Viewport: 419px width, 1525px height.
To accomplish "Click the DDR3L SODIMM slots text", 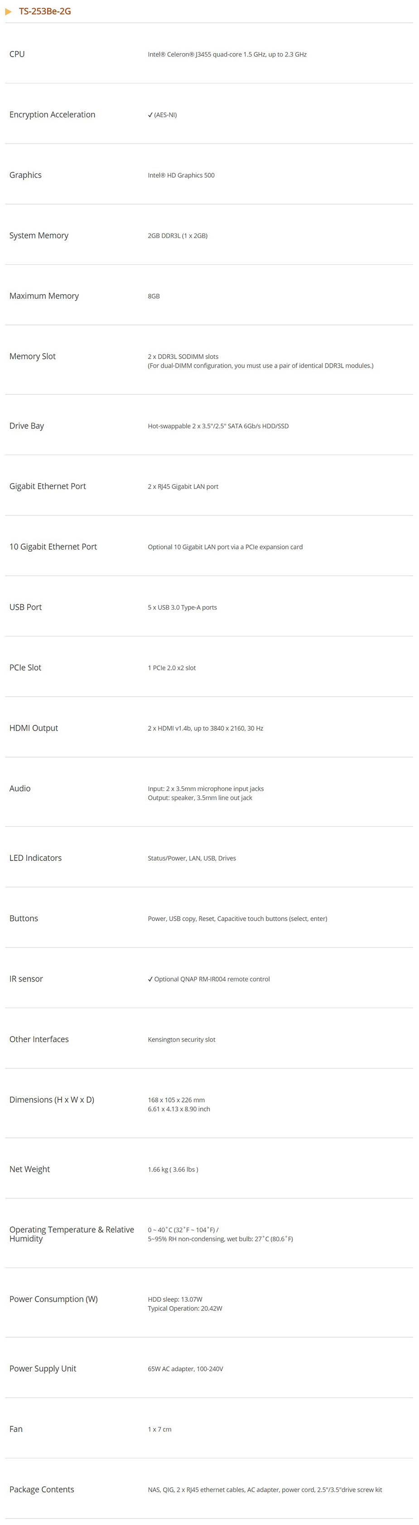I will (x=183, y=356).
